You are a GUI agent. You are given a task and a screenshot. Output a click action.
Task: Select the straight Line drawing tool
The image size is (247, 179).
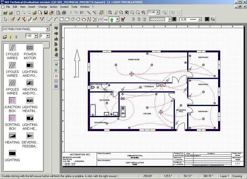click(x=50, y=19)
